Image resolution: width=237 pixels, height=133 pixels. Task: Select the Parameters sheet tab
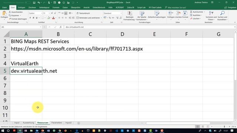click(57, 123)
